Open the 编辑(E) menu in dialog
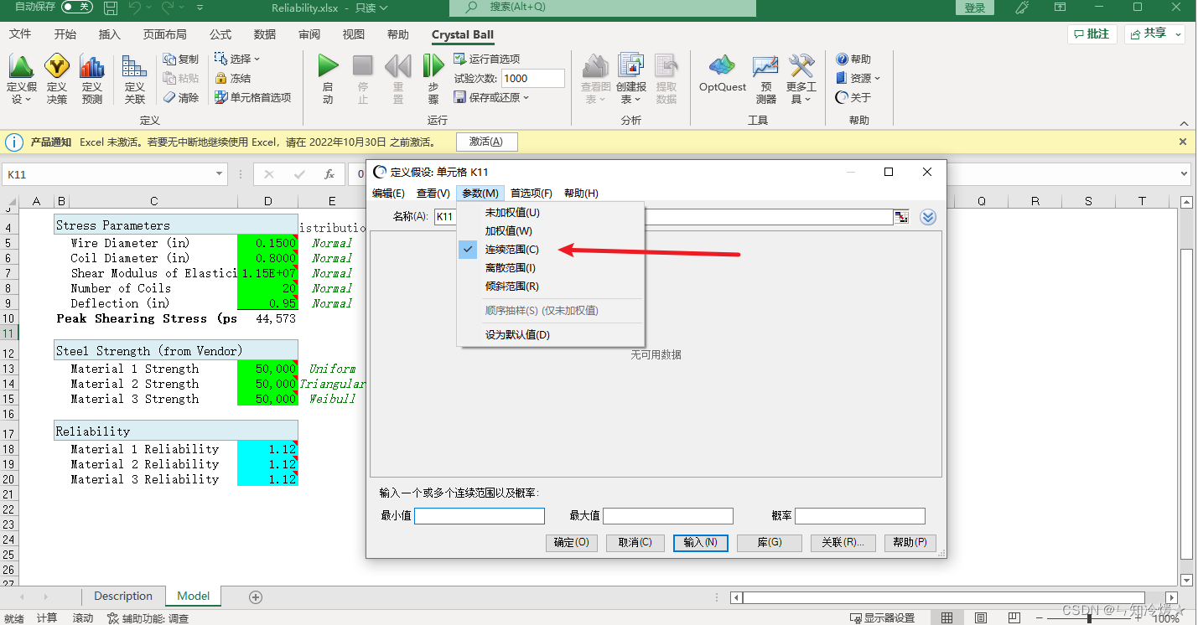 [388, 194]
